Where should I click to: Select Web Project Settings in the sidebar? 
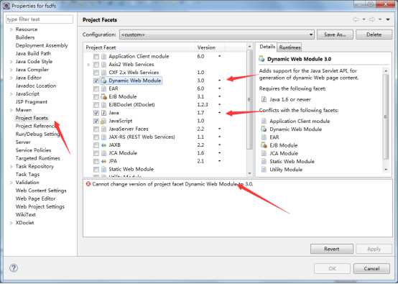40,207
